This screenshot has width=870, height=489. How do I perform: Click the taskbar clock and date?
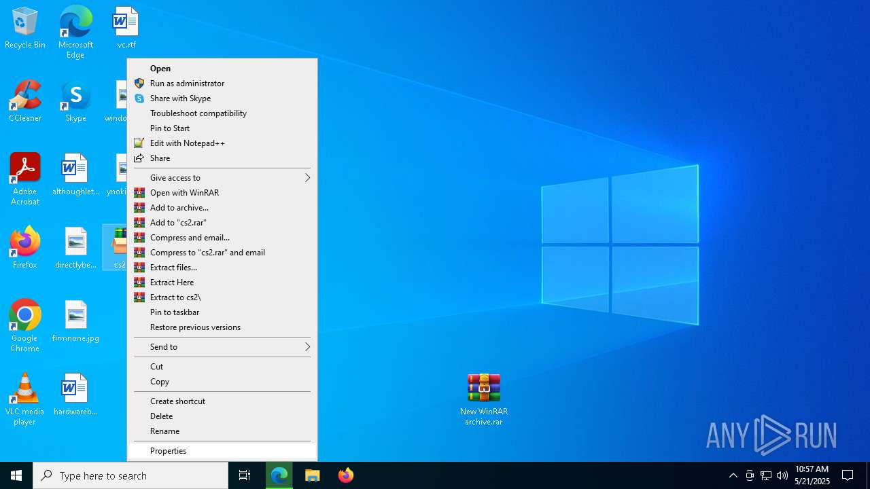[x=812, y=475]
